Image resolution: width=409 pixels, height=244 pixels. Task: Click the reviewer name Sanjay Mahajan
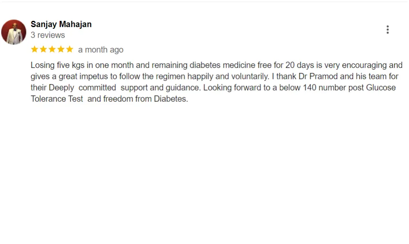61,24
